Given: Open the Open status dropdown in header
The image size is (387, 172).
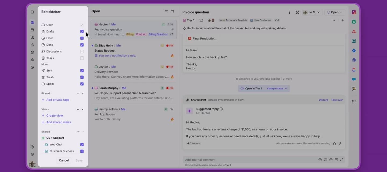Looking at the screenshot, I should (x=335, y=12).
